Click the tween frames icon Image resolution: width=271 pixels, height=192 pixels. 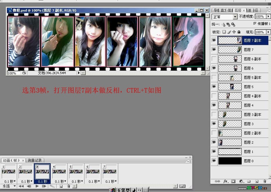click(x=52, y=186)
